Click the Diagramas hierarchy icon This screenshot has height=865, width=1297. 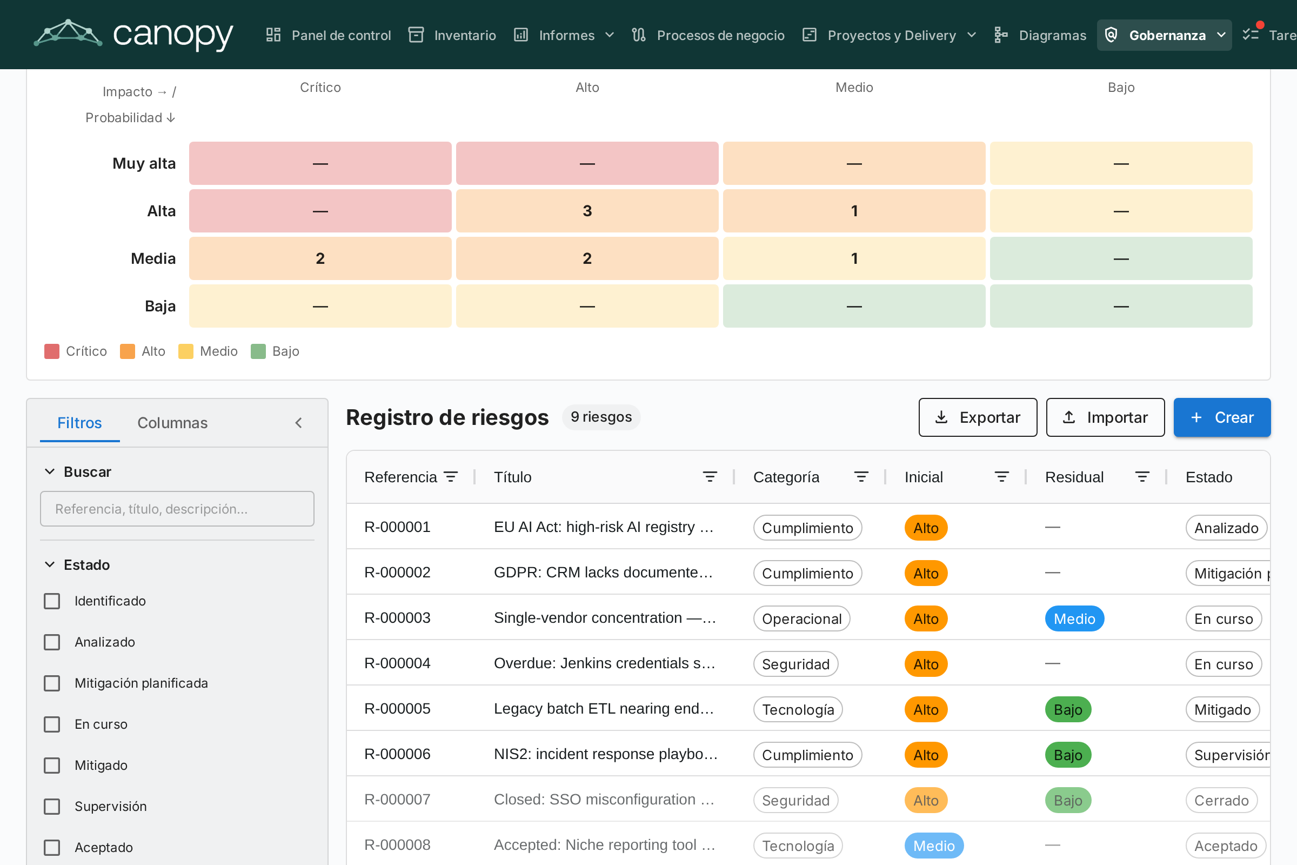(1001, 35)
